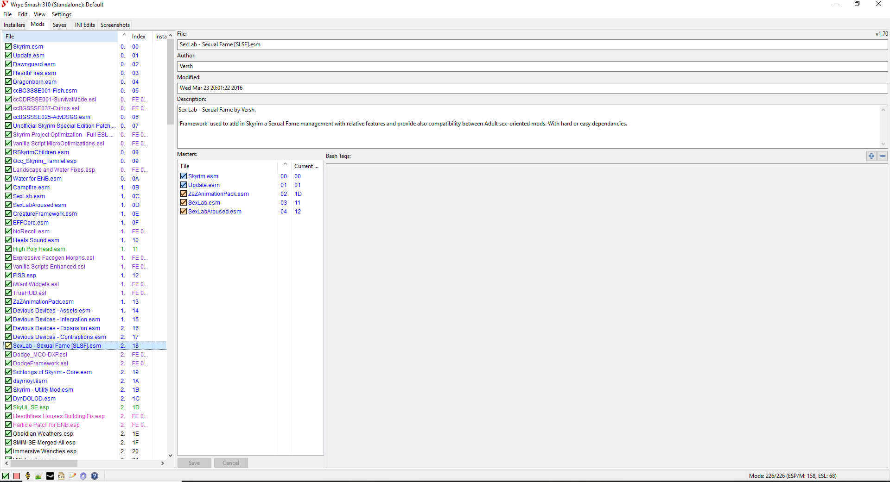890x482 pixels.
Task: Uncheck SkyUI_SE.esp in mod list
Action: [x=8, y=407]
